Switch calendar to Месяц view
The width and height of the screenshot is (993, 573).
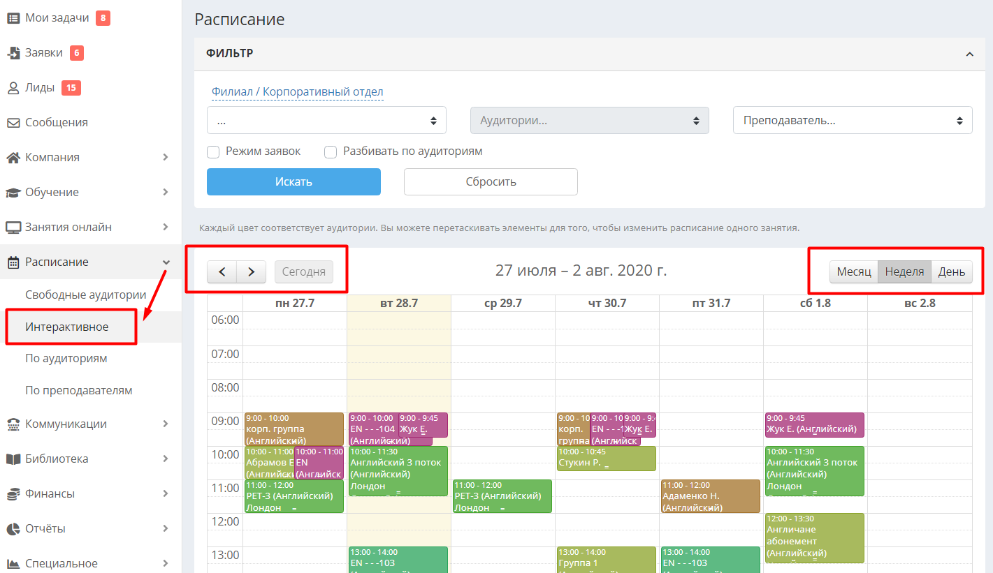point(854,271)
